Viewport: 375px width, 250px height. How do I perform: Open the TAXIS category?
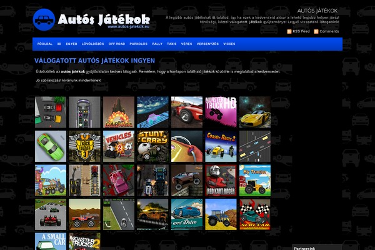(172, 44)
